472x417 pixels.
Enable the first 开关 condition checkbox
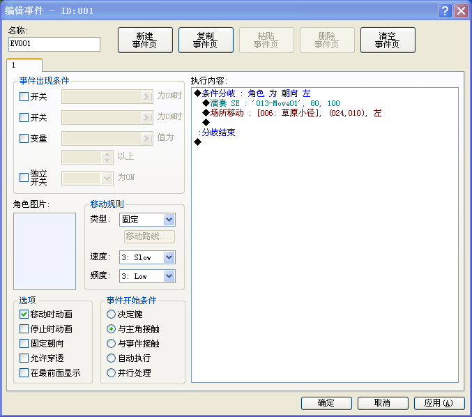click(x=24, y=97)
